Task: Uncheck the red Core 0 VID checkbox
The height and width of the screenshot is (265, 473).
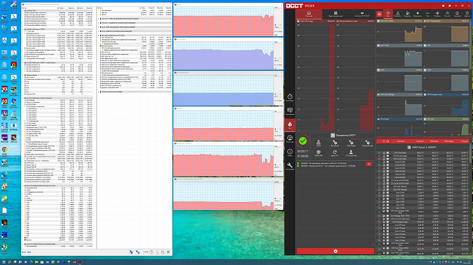Action: pyautogui.click(x=380, y=193)
